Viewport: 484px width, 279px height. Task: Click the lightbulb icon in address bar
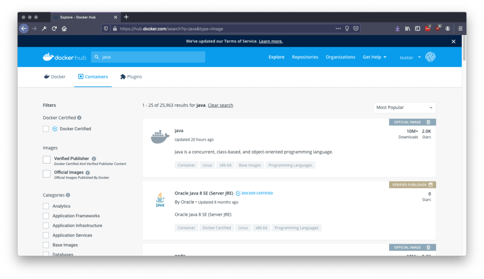[x=347, y=29]
